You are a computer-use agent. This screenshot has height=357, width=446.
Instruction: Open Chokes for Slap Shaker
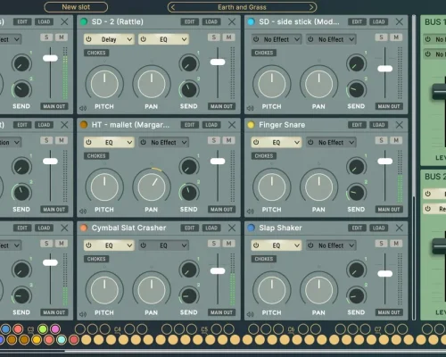click(264, 259)
